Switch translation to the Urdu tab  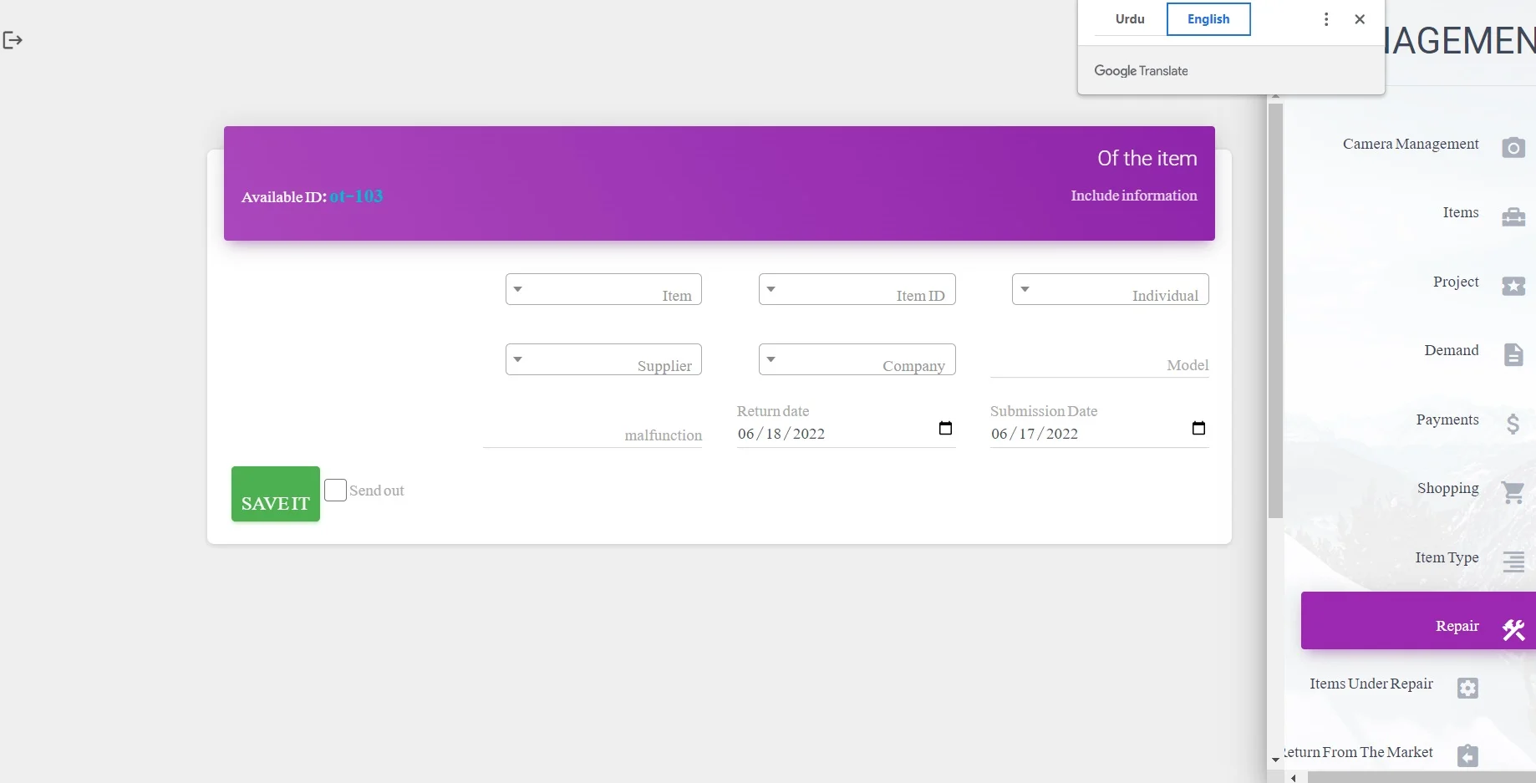tap(1130, 19)
